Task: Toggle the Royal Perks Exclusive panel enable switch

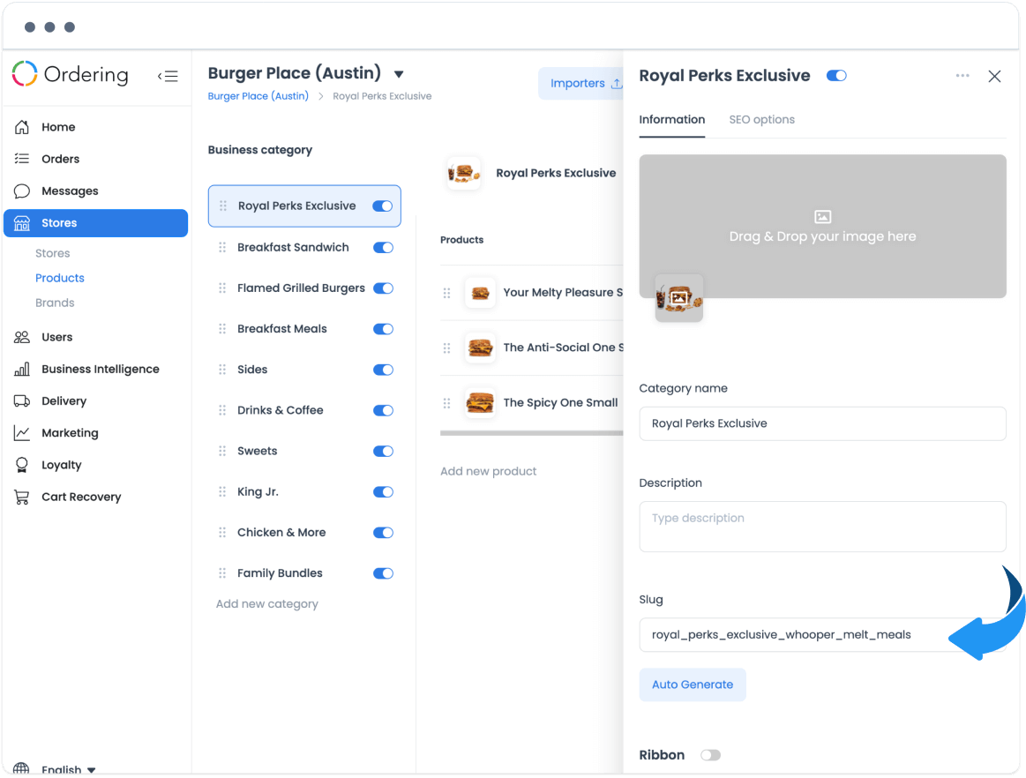Action: pos(836,76)
